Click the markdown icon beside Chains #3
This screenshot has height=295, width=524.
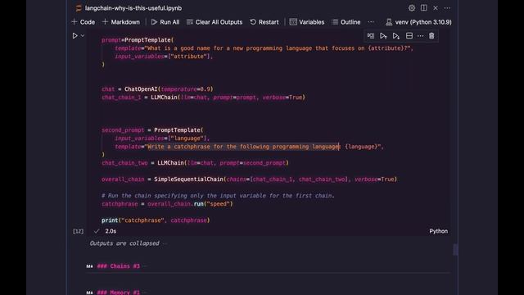pos(89,266)
